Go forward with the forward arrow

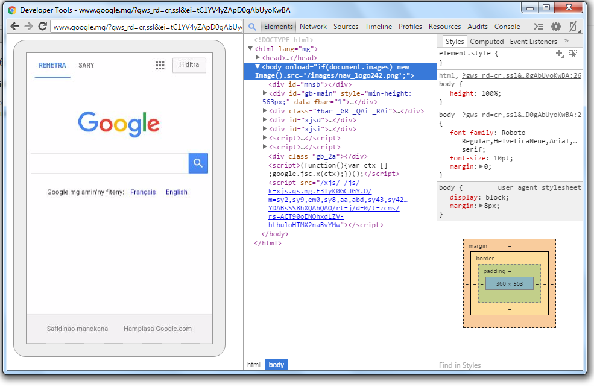pos(29,26)
